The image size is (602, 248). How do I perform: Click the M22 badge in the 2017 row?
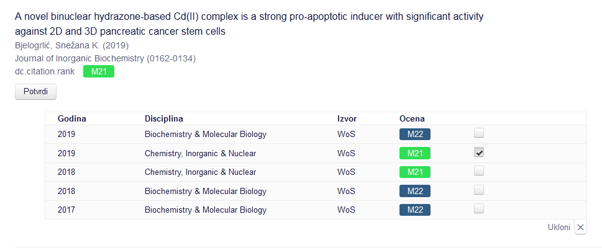click(x=415, y=210)
